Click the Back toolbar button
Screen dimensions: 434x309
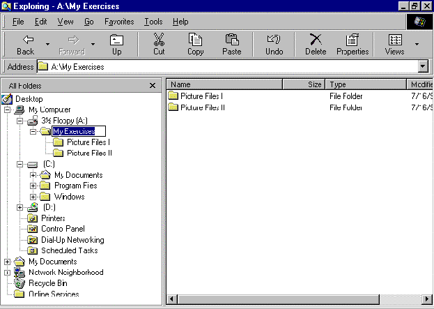[25, 45]
